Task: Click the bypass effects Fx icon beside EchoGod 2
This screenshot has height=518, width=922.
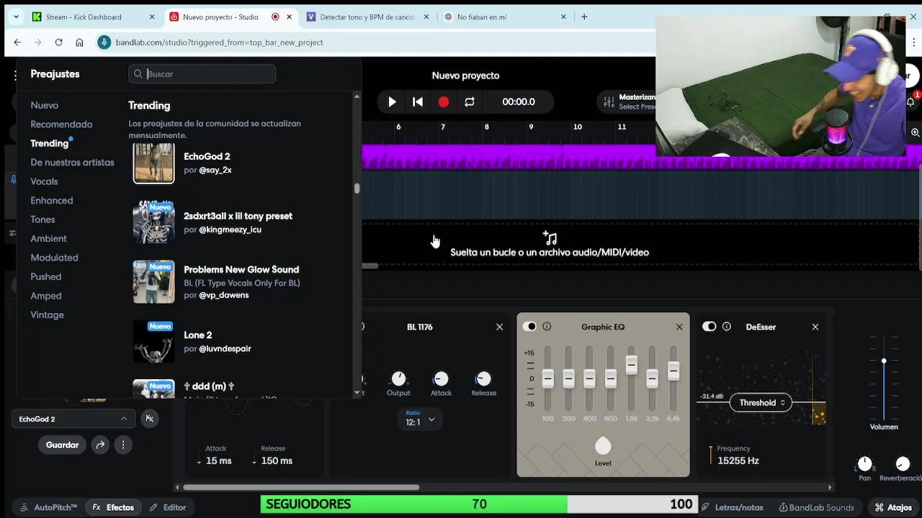Action: 149,418
